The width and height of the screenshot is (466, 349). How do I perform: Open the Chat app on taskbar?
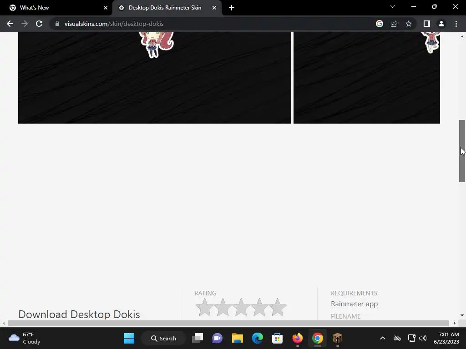click(x=217, y=338)
